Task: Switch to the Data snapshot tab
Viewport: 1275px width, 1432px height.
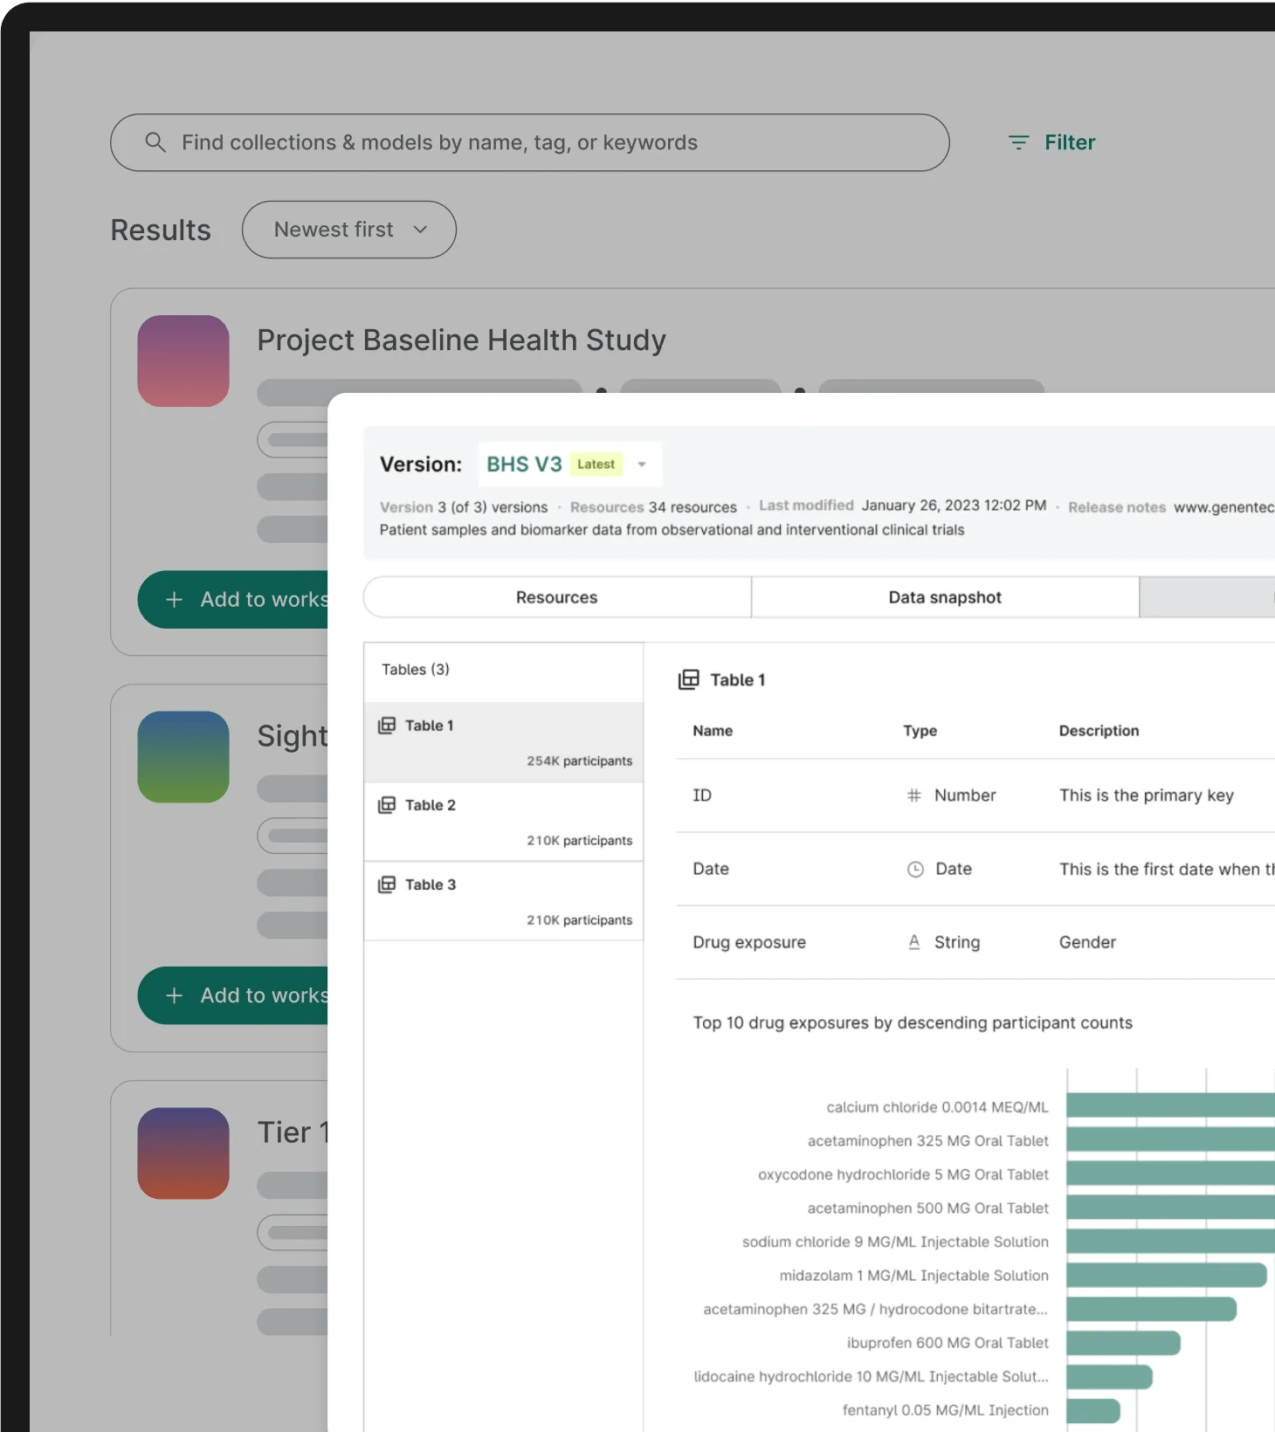Action: click(x=944, y=597)
